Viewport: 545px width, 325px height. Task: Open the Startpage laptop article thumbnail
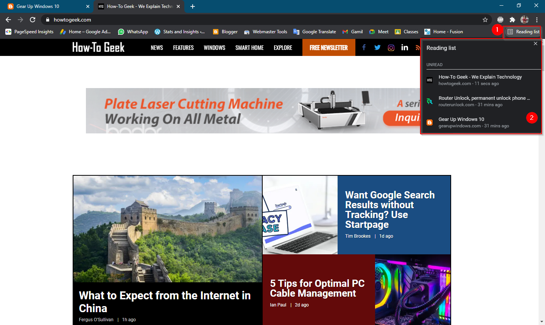point(300,215)
